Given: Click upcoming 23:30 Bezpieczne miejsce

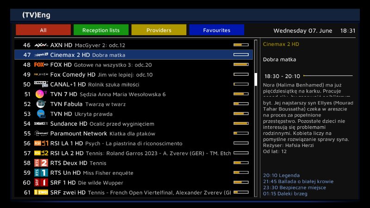Looking at the screenshot, I should click(294, 188).
